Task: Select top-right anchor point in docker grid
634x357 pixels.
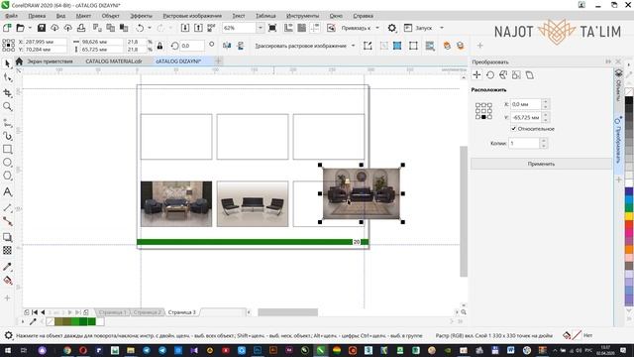Action: tap(489, 105)
